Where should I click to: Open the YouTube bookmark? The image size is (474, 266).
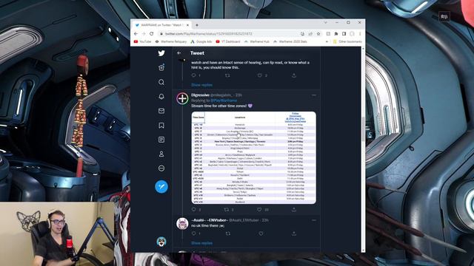[x=142, y=41]
